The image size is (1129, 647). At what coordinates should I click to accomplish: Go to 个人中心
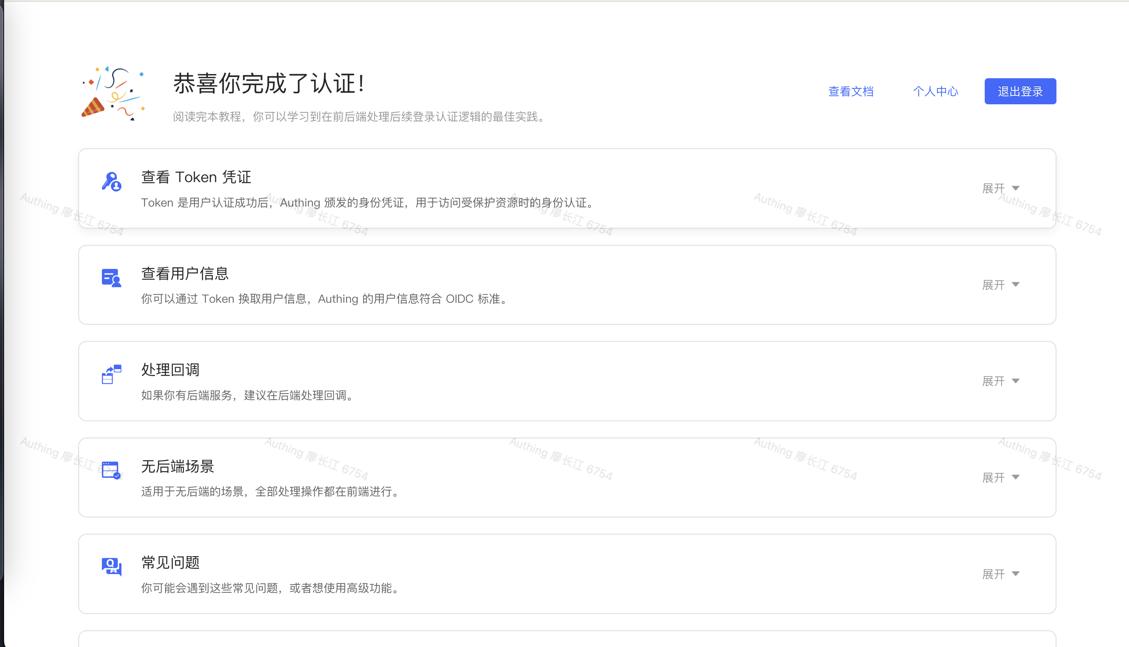[x=935, y=92]
